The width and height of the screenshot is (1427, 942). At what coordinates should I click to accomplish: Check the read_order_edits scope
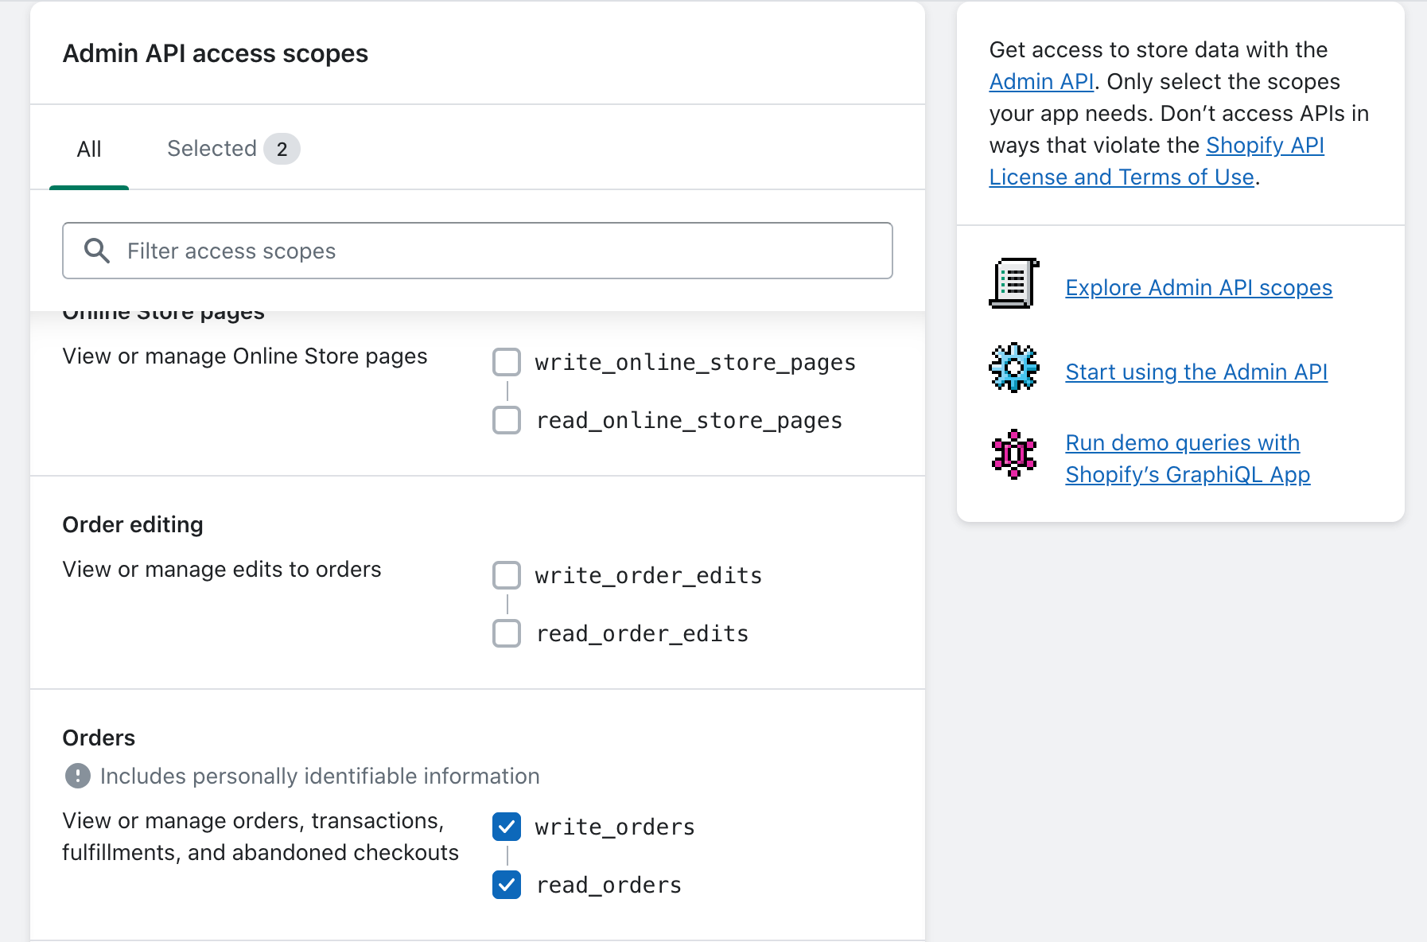[507, 633]
